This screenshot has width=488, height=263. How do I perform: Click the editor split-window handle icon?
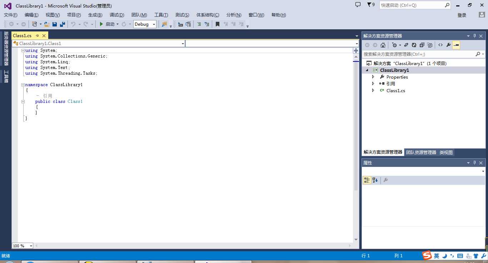(x=356, y=51)
